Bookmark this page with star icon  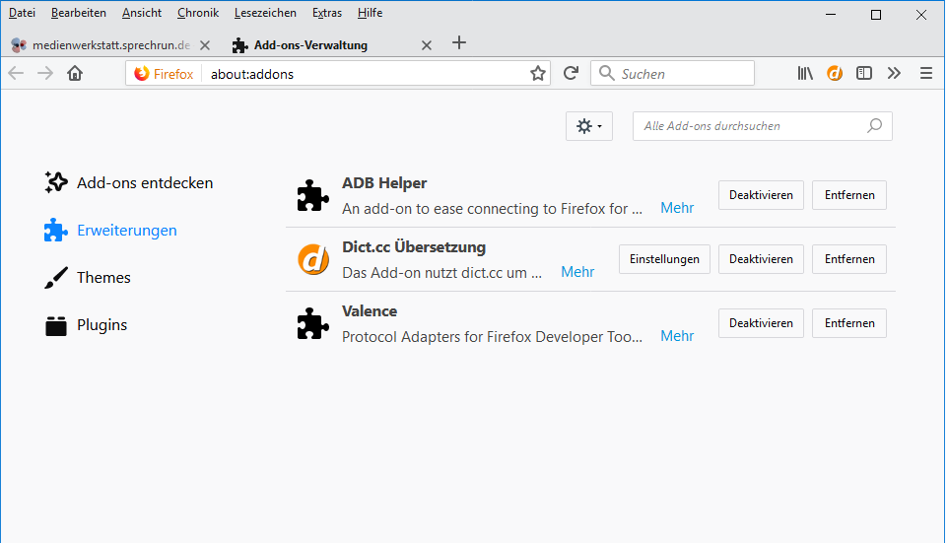(x=537, y=73)
